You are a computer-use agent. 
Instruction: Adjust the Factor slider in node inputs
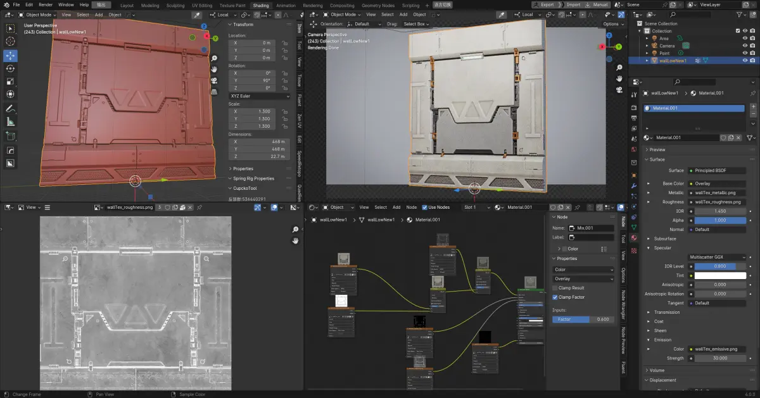coord(583,320)
